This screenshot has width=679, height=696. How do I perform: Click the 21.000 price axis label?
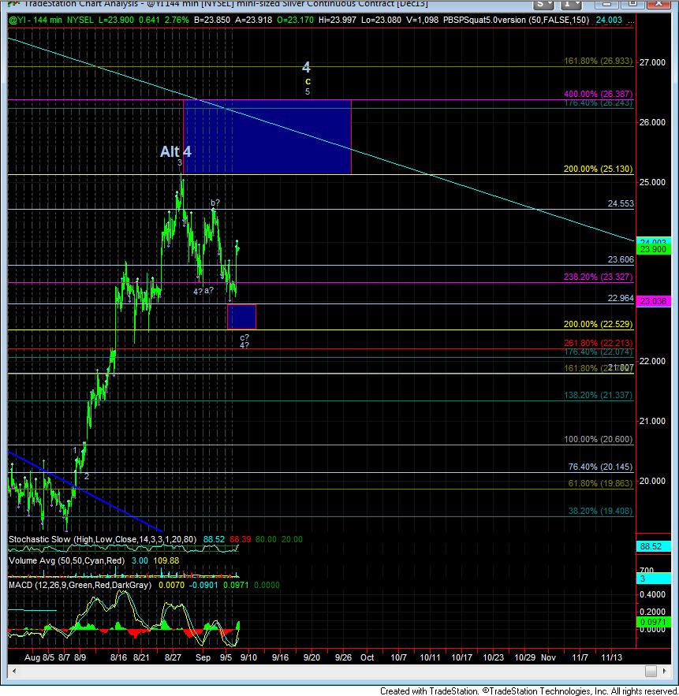[x=652, y=421]
